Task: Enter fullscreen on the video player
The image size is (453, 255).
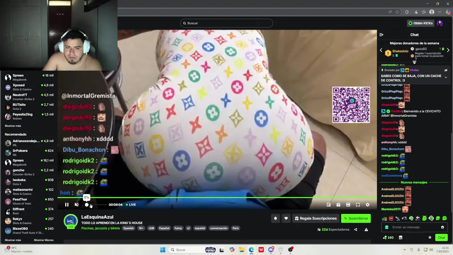Action: [358, 205]
